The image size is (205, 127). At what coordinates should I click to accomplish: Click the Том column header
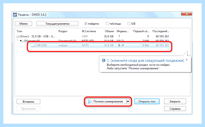19,31
